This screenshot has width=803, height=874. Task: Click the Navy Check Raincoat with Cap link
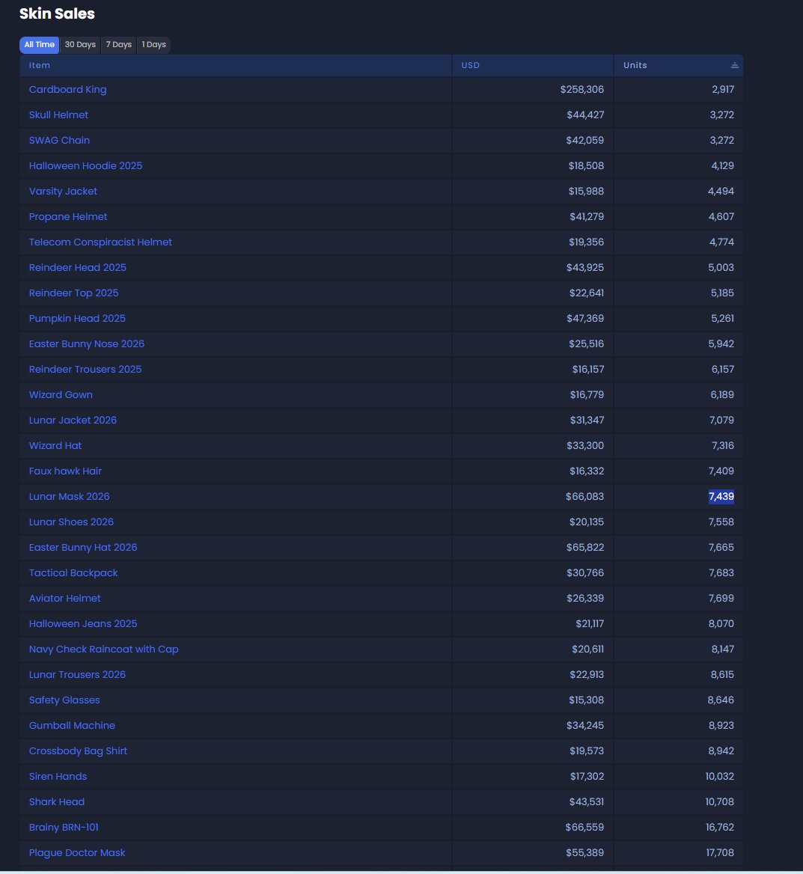click(x=103, y=649)
